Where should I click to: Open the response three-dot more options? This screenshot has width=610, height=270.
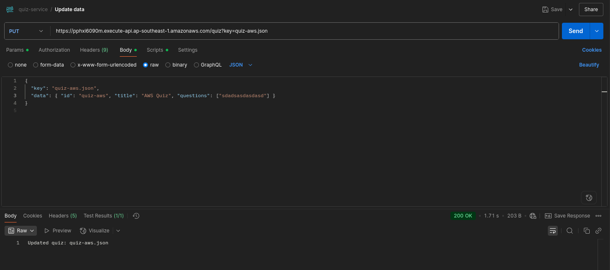pos(598,216)
